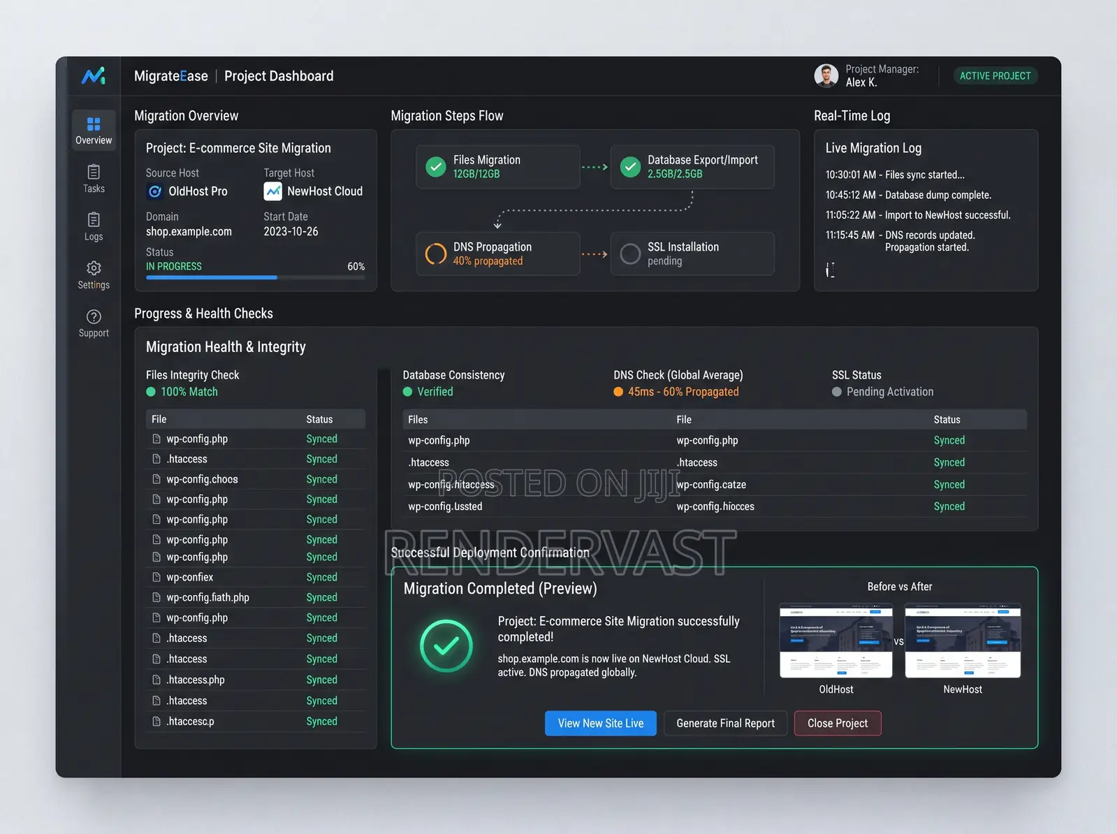
Task: Select wp-config.catze row in database table
Action: [715, 484]
